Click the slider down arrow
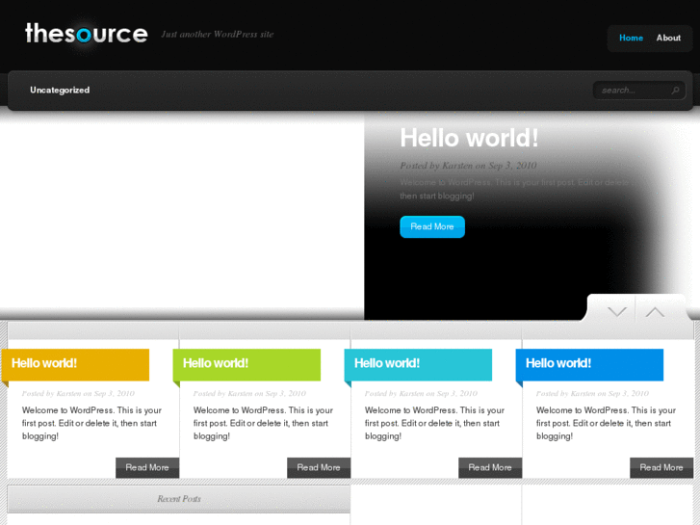The image size is (700, 525). tap(617, 311)
